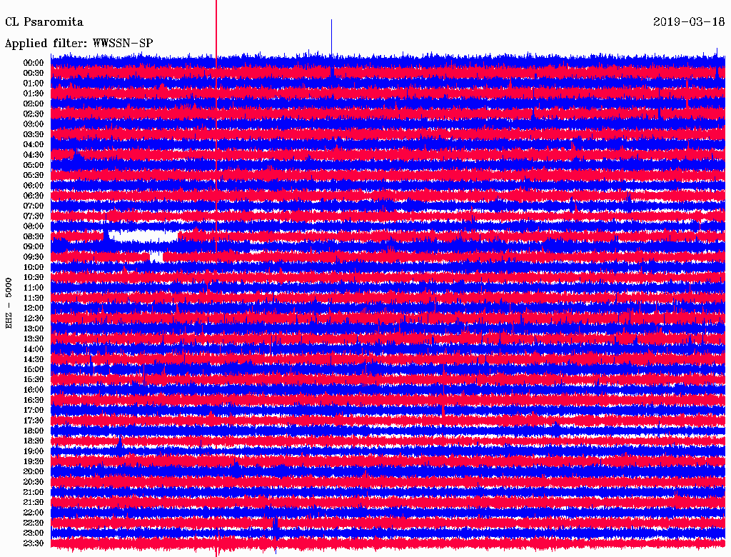
Task: Click the 13:30 time label
Action: [x=34, y=339]
